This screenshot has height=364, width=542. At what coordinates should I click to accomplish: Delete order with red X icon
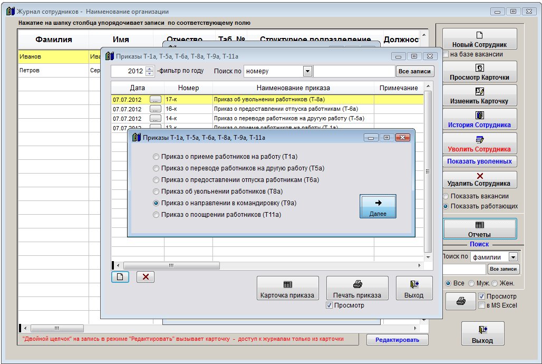point(146,277)
